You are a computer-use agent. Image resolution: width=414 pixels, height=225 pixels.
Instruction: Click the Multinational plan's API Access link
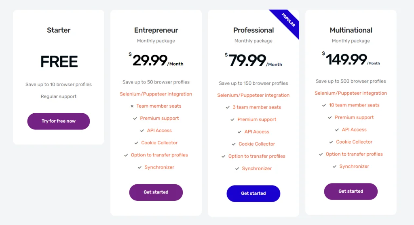point(354,130)
